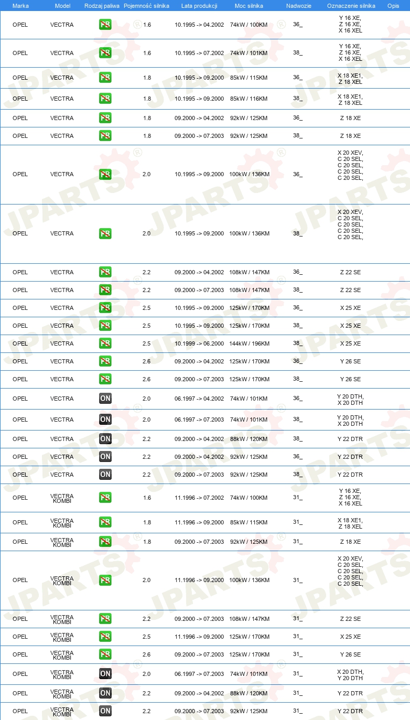Click the Moc silnika column header
This screenshot has width=410, height=720.
click(249, 6)
